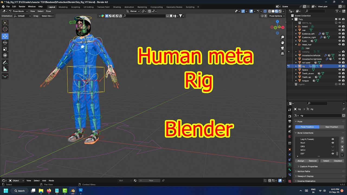Click the Pose Position button
Viewport: 347px width, 195px height.
click(307, 127)
